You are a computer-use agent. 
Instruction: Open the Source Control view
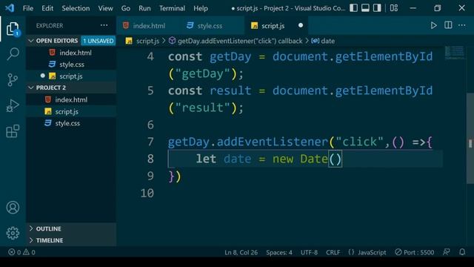tap(13, 80)
